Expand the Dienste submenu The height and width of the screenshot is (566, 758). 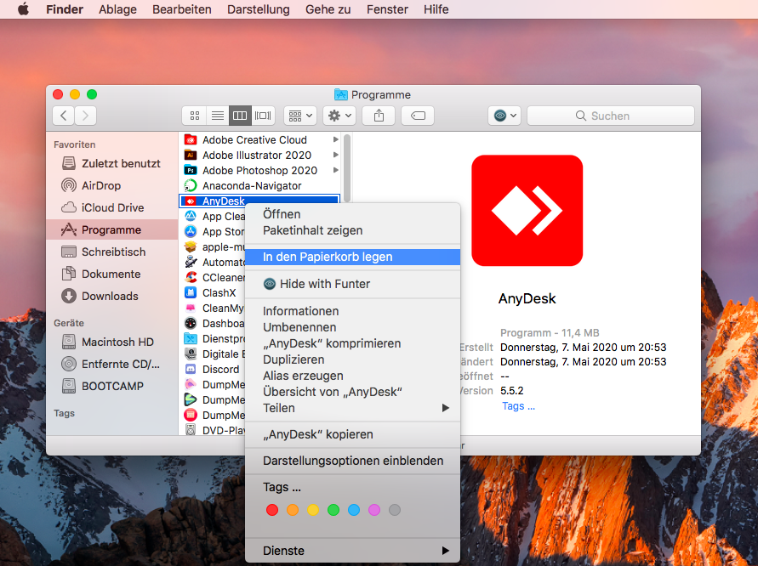coord(352,551)
